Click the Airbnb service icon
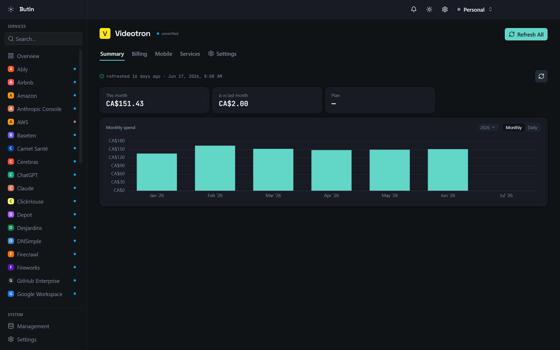560x350 pixels. point(11,82)
